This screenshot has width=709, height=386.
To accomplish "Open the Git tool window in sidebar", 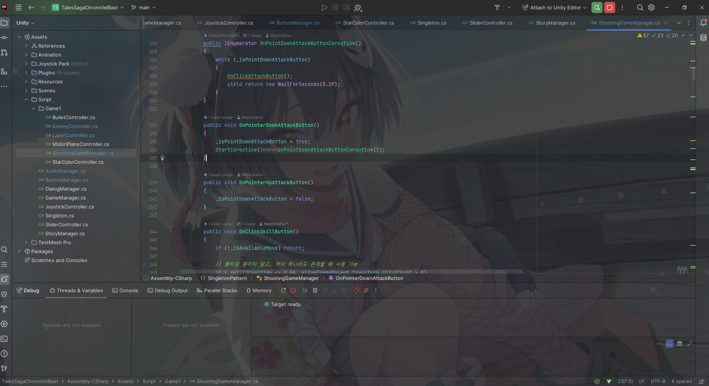I will pos(4,369).
